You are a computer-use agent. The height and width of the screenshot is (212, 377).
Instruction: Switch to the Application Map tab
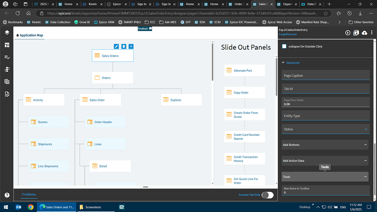[x=29, y=35]
